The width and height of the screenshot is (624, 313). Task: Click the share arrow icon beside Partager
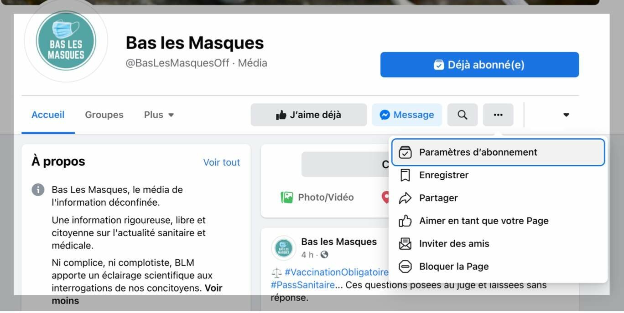pyautogui.click(x=405, y=198)
